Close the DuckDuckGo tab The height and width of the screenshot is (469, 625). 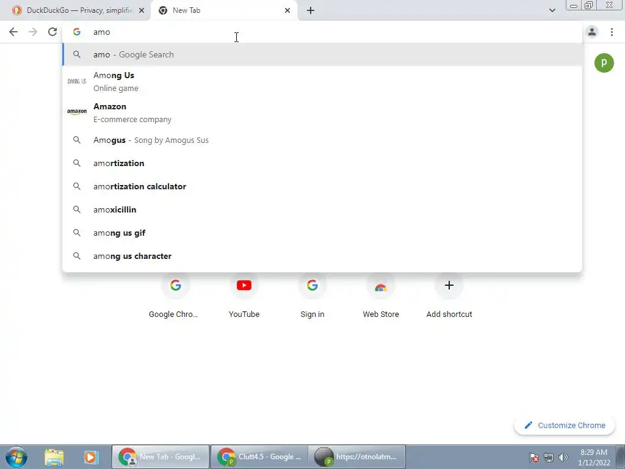coord(142,10)
